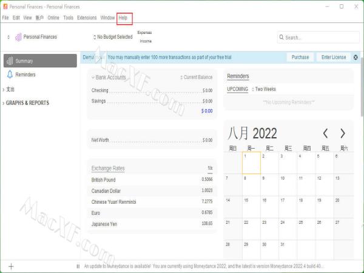Click the plus icon at bottom left
Viewport: 364px width, 273px height.
pos(10,266)
